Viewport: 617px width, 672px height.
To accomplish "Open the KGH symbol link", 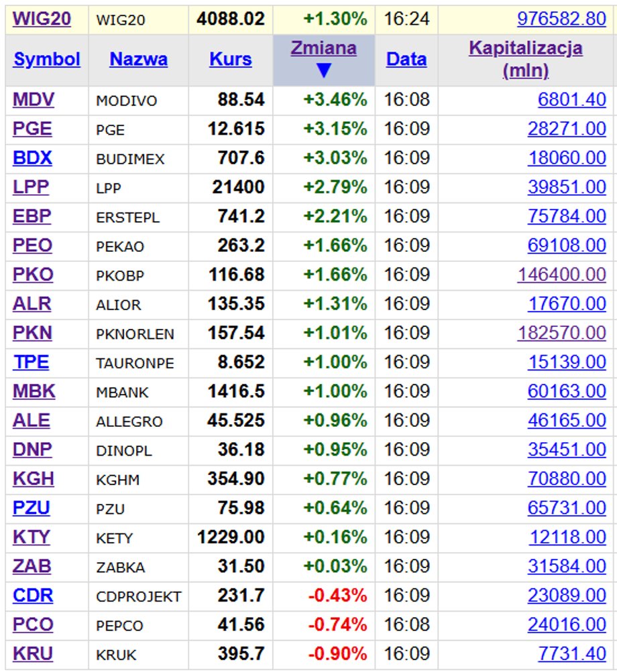I will tap(34, 478).
